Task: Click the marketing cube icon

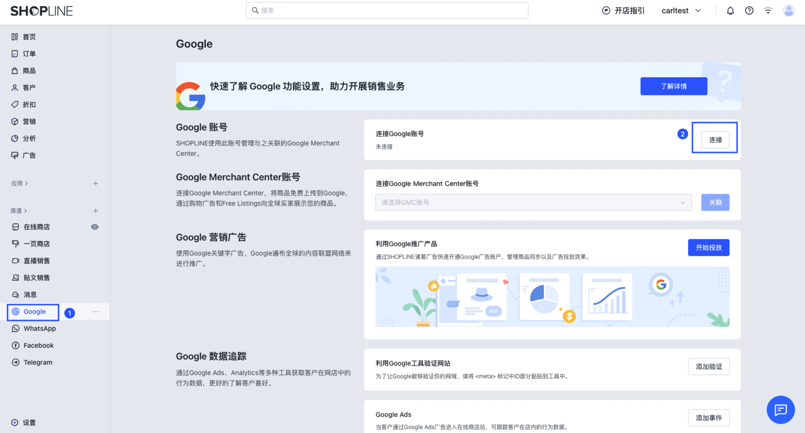Action: point(15,121)
